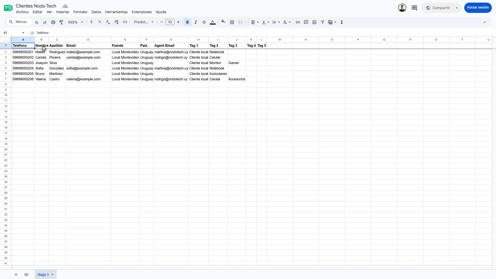Print the spreadsheet with printer icon

[53, 22]
